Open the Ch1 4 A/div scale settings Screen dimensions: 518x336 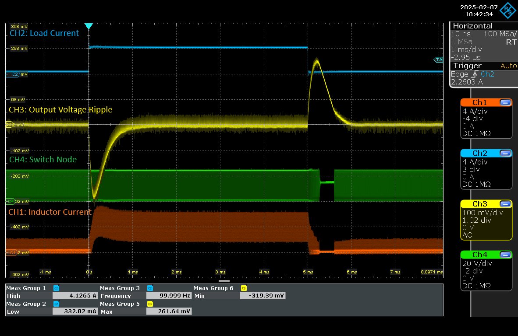(x=475, y=111)
